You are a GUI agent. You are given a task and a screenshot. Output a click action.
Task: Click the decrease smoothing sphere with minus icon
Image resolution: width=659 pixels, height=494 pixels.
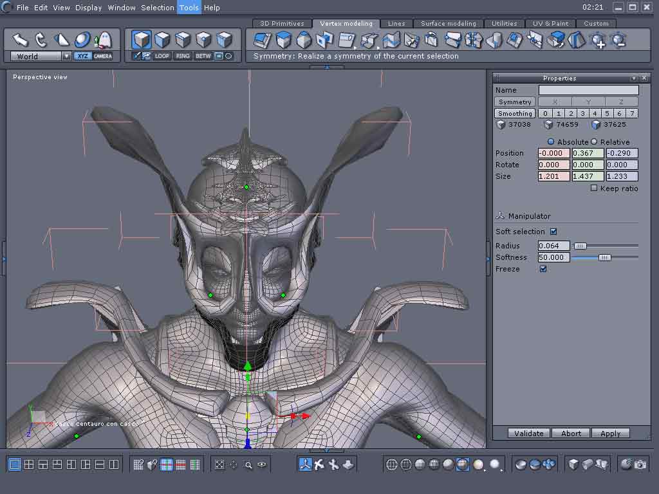tap(618, 41)
